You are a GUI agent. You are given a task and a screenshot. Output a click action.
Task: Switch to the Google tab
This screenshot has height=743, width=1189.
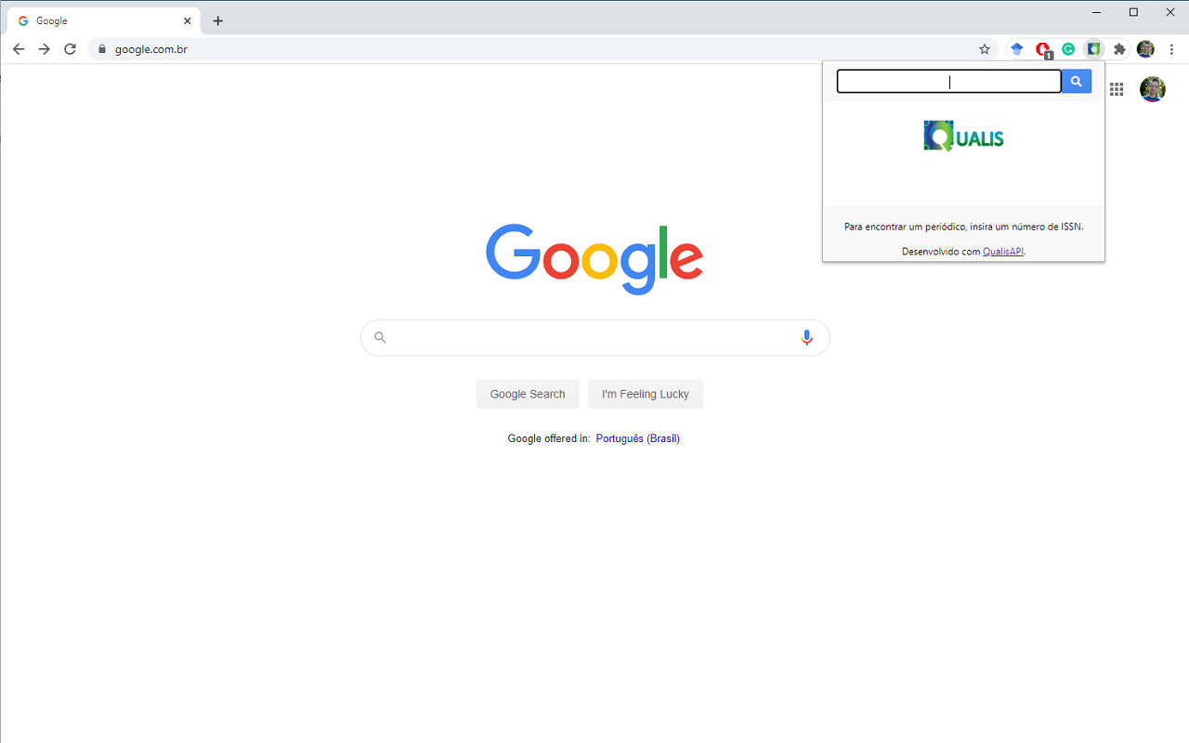coord(102,20)
